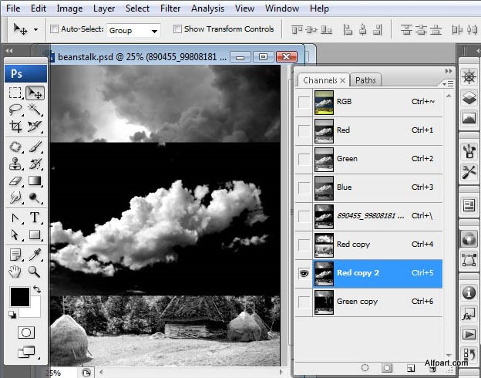The height and width of the screenshot is (378, 481).
Task: Show the RGB channel visibility
Action: coord(304,102)
